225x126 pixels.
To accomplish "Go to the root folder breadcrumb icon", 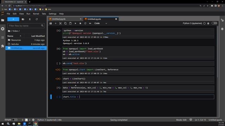I will click(x=9, y=31).
